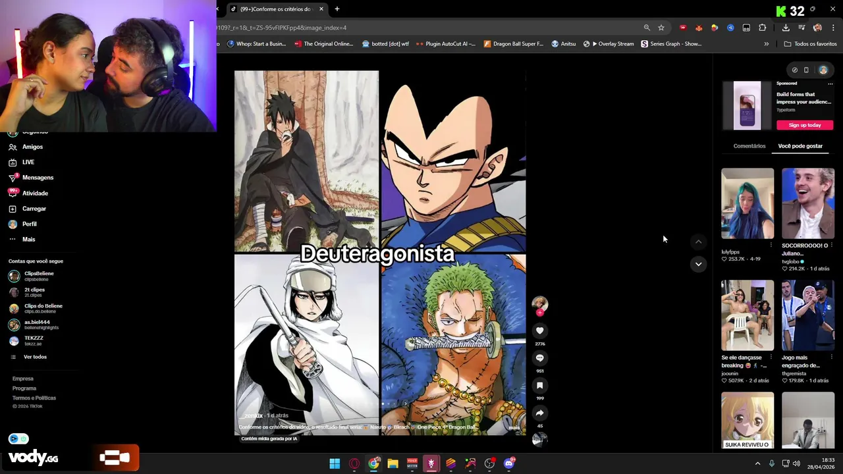843x474 pixels.
Task: Open the media controls music-note icon
Action: 802,28
